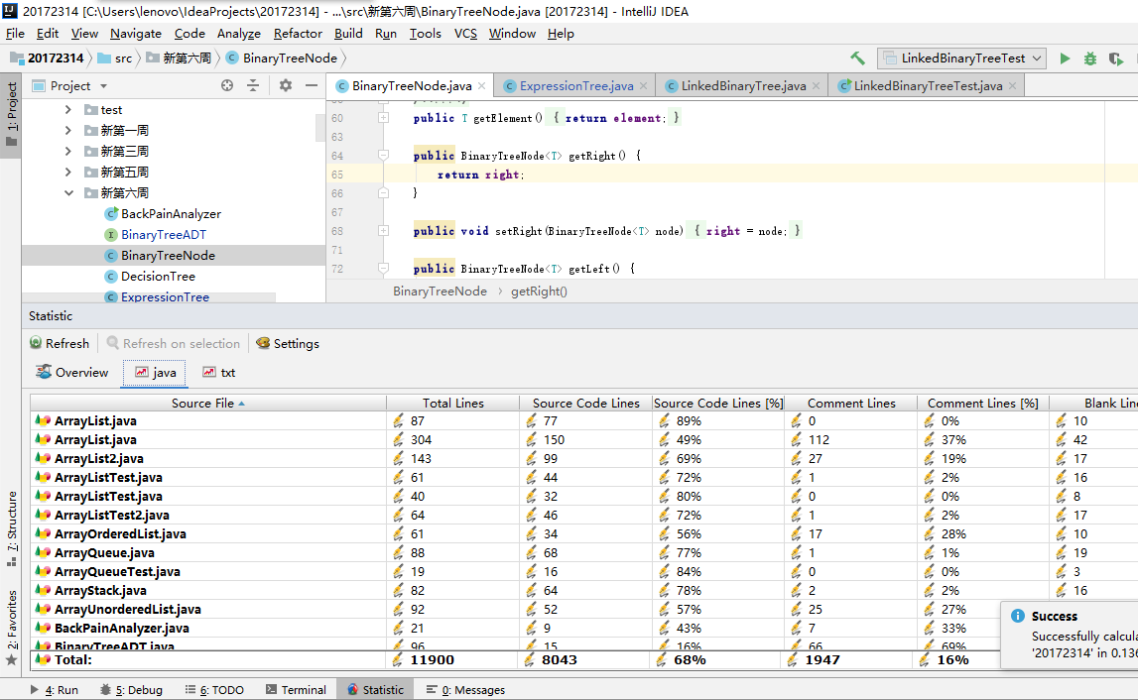Open Statistic Settings
Image resolution: width=1138 pixels, height=700 pixels.
[x=288, y=343]
